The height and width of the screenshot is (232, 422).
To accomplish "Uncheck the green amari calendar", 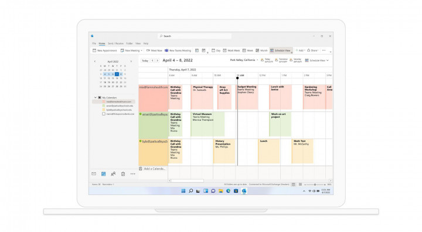I will coord(104,106).
